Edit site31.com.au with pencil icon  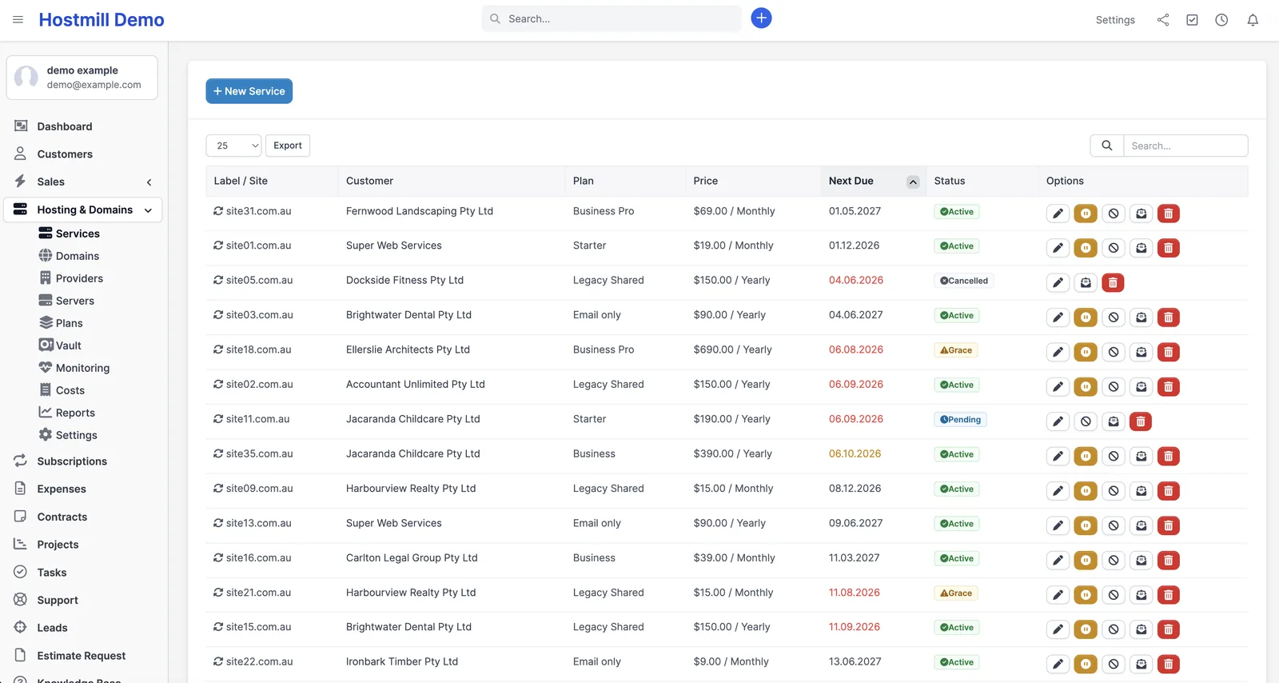1058,214
